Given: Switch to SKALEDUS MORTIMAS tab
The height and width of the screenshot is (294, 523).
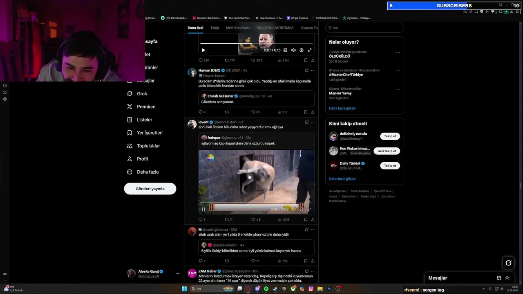Looking at the screenshot, I should tap(275, 28).
